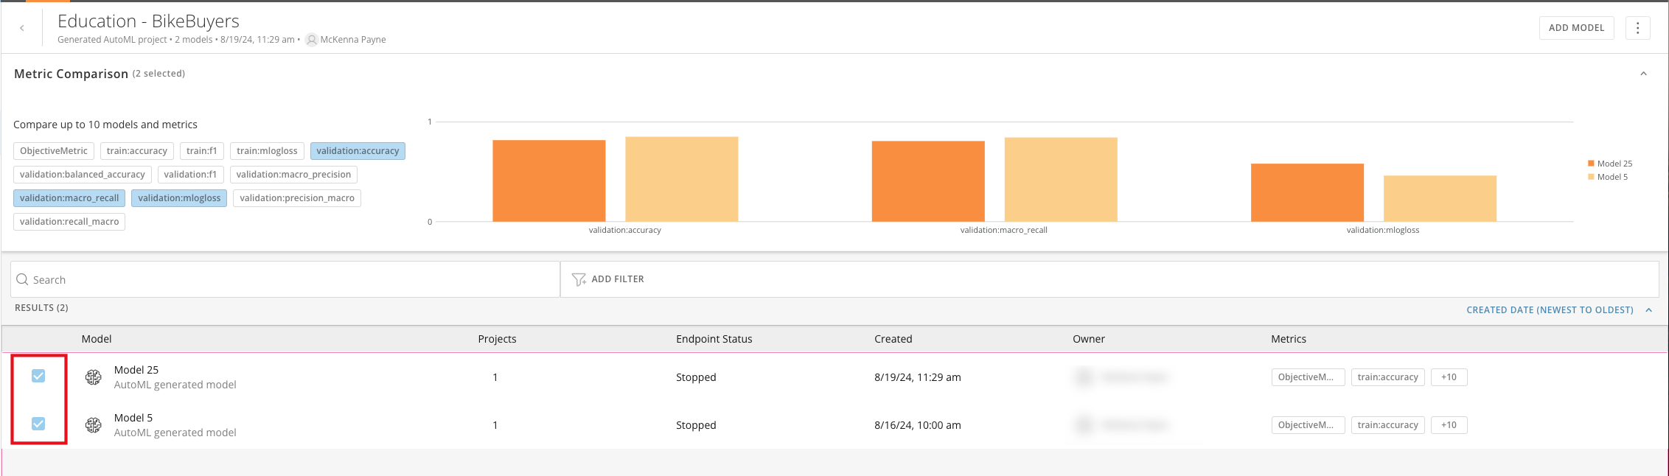The image size is (1669, 476).
Task: Toggle the train:f1 metric chip
Action: pyautogui.click(x=202, y=151)
